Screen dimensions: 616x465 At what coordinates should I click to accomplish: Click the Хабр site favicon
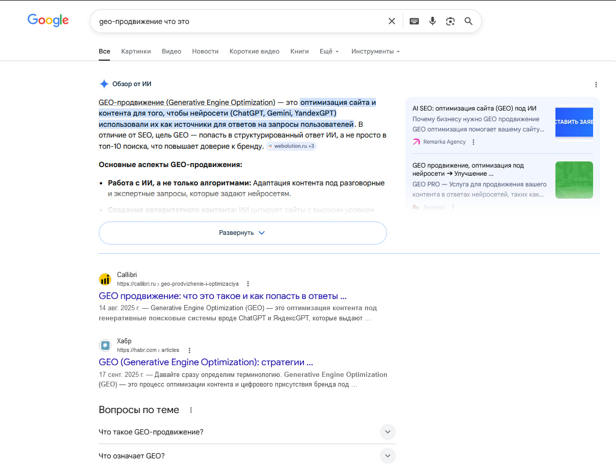click(105, 345)
